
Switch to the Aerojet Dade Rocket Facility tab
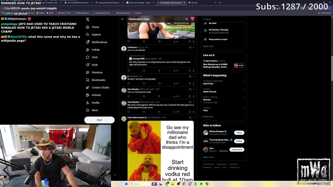109,3
